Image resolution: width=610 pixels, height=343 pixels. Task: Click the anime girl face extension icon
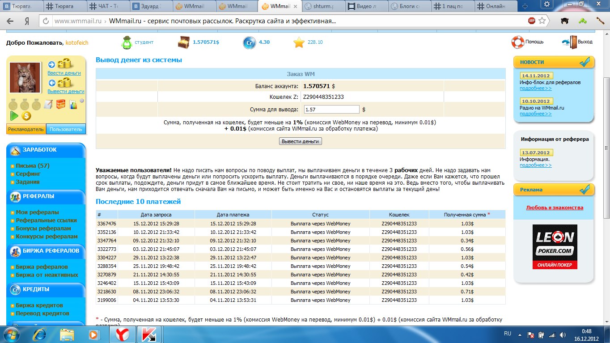tap(565, 21)
